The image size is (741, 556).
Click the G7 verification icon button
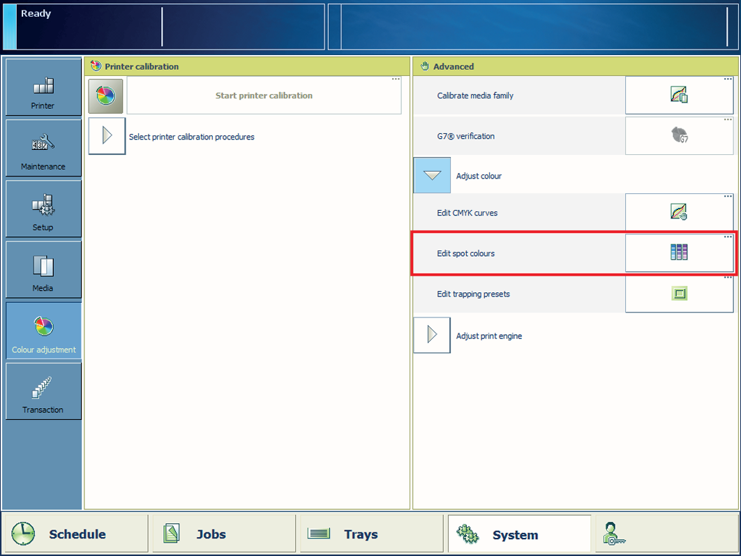(x=679, y=136)
